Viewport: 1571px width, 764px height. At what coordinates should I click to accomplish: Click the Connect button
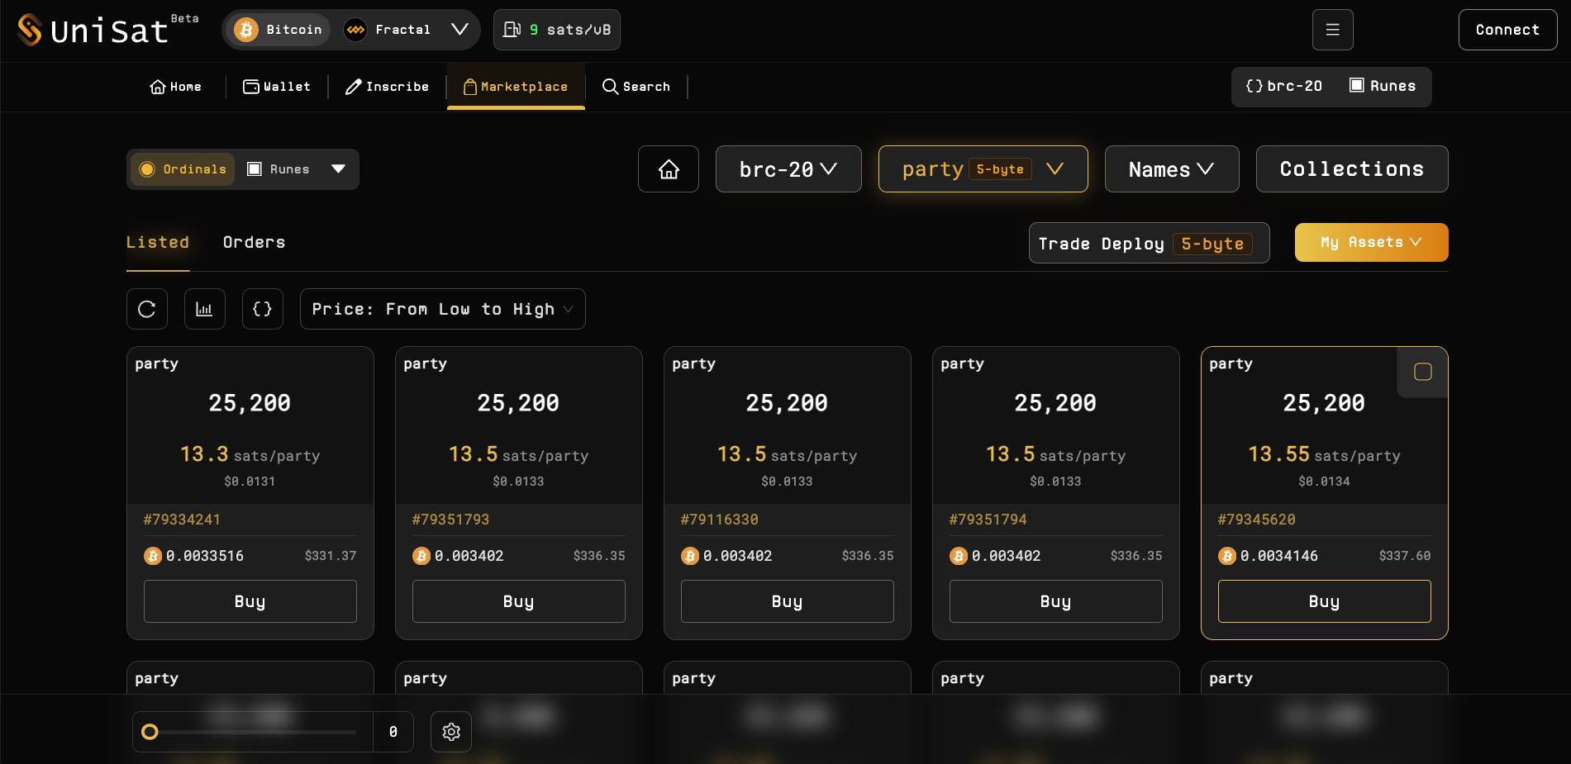(x=1507, y=30)
